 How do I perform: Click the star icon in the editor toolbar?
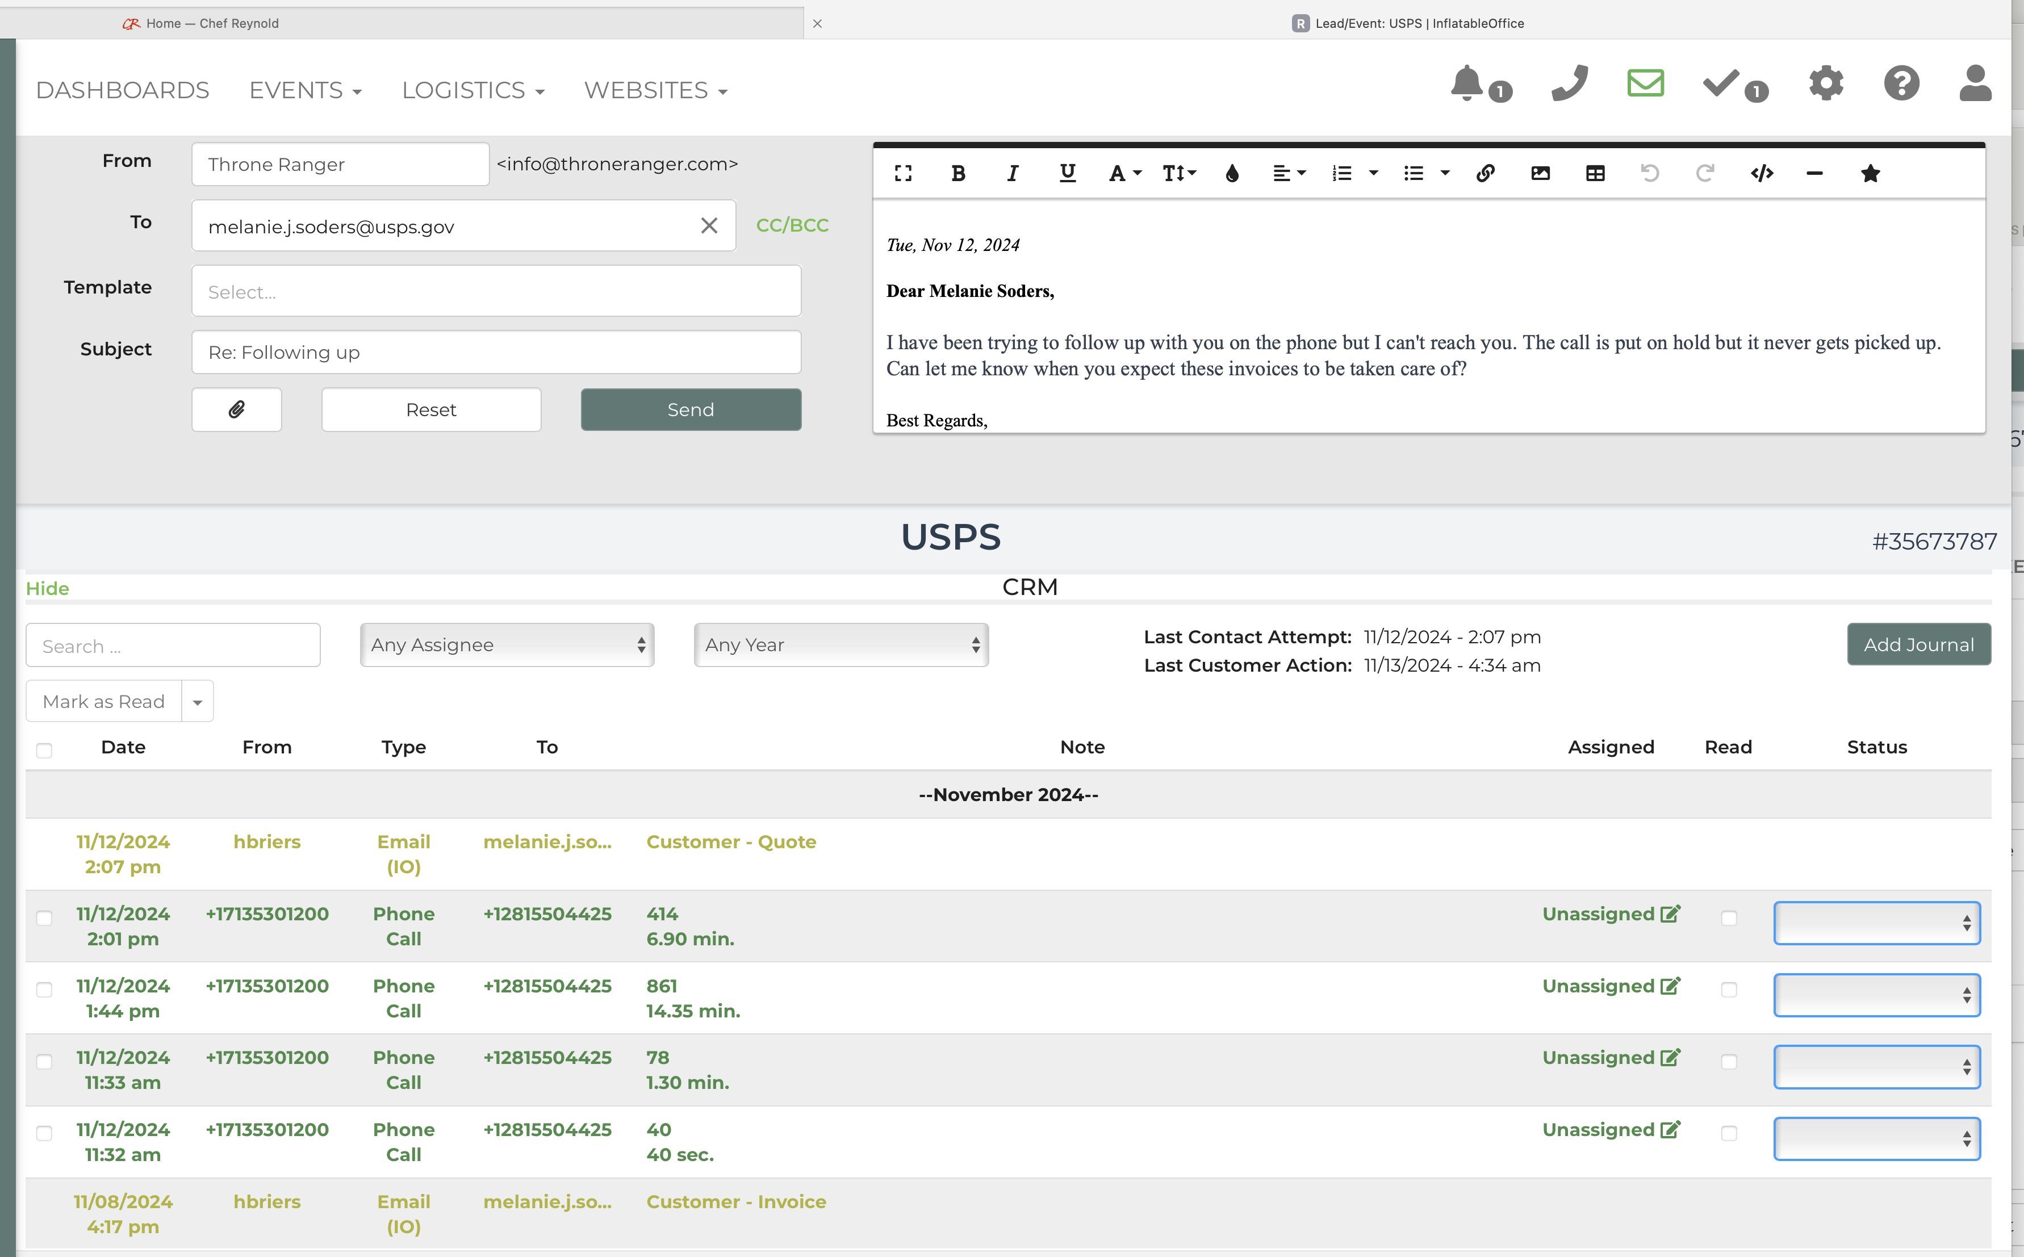click(1870, 173)
